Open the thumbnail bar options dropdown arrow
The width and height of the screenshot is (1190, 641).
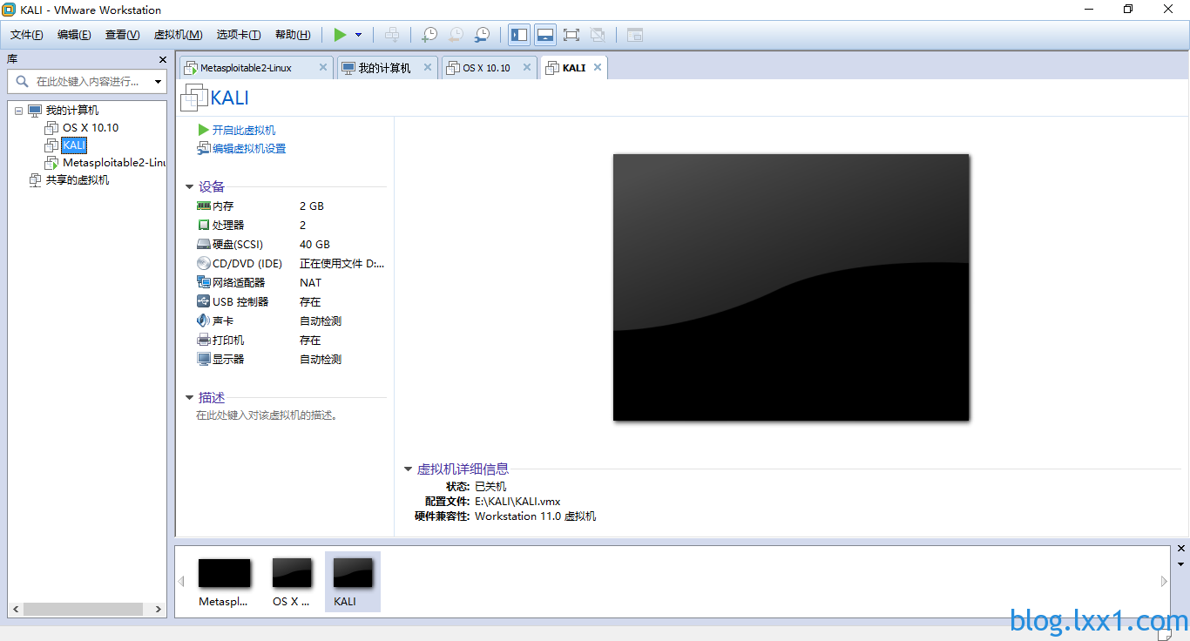1181,564
